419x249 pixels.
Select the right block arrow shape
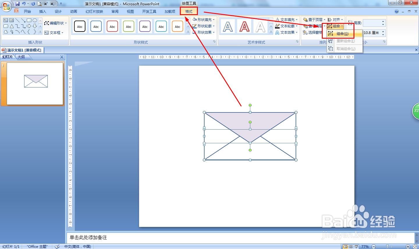pyautogui.click(x=29, y=26)
